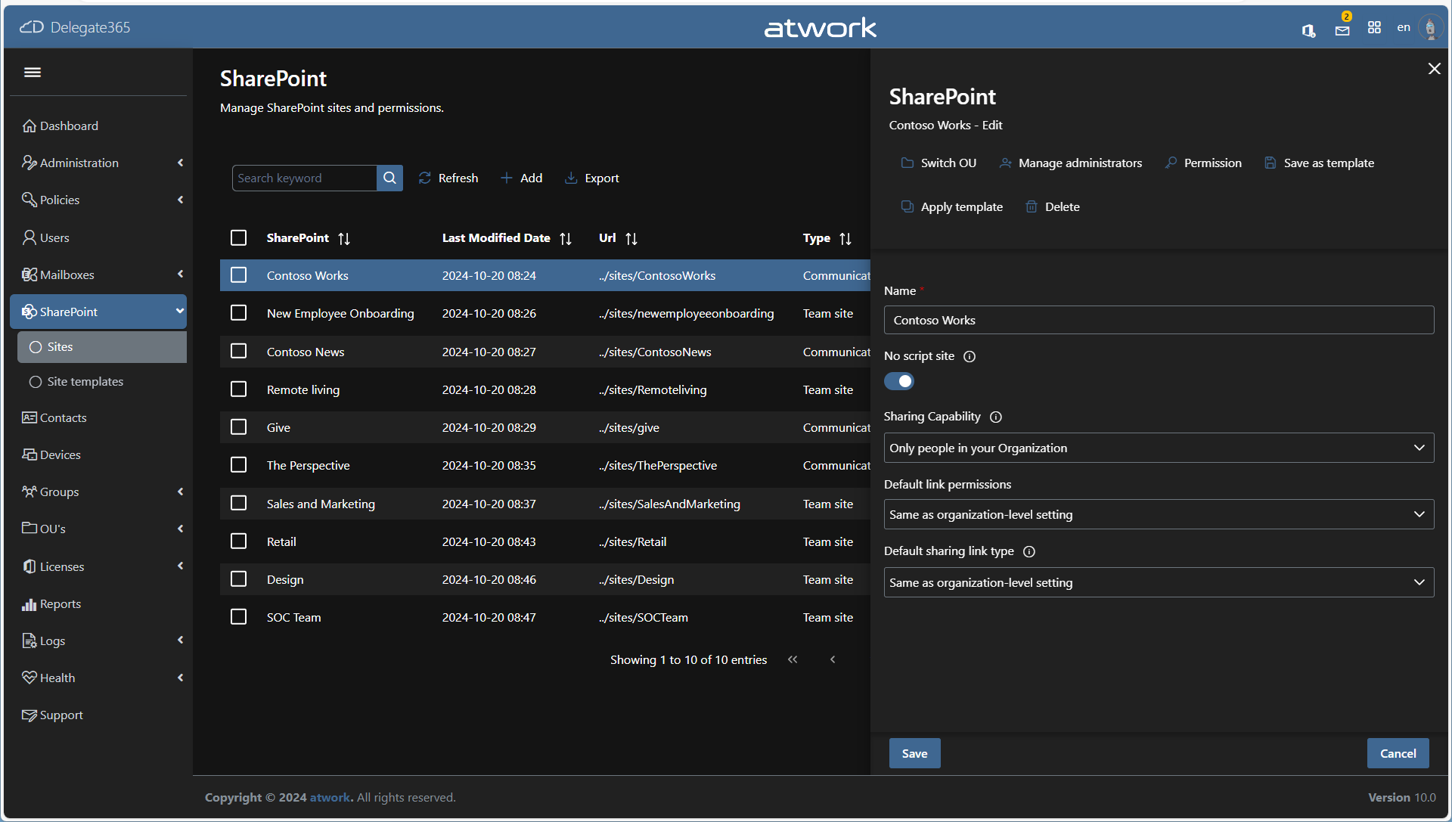Open the notifications mail icon
Screen dimensions: 1452x822
click(1342, 30)
